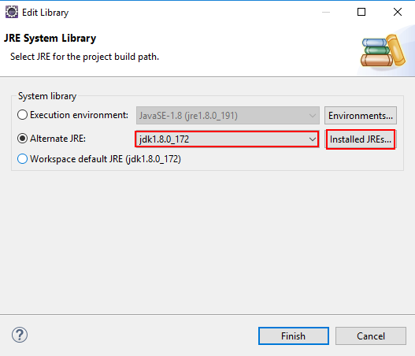Click the Alternate JRE dropdown arrow
Screen dimensions: 415x356
(313, 139)
